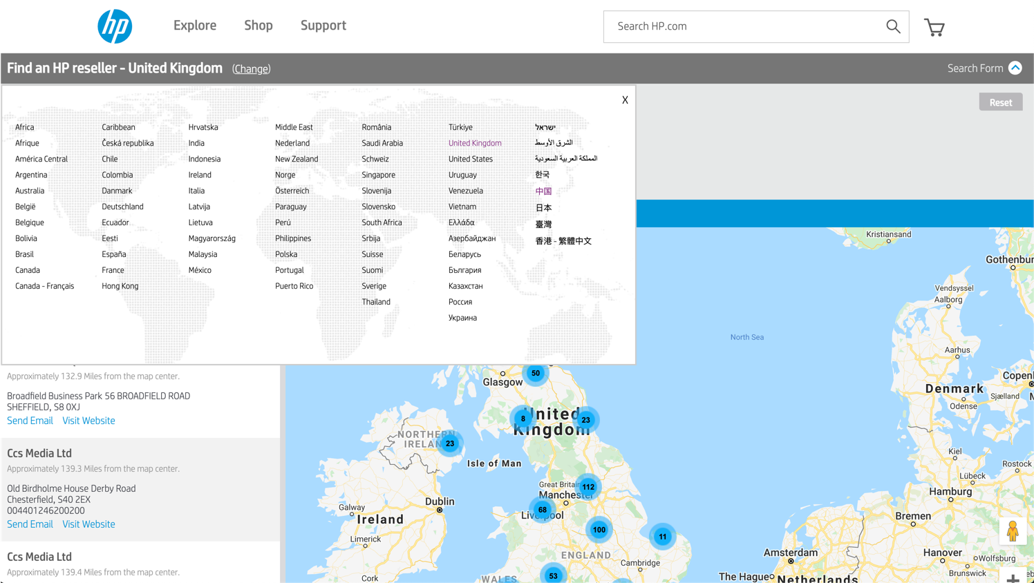Visit Website of Ccs Media Ltd Chesterfield
Viewport: 1034px width, 583px height.
pos(88,524)
